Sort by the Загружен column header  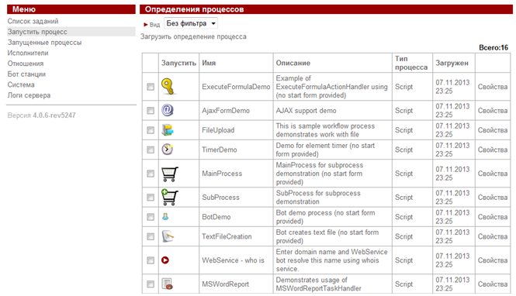tap(452, 63)
